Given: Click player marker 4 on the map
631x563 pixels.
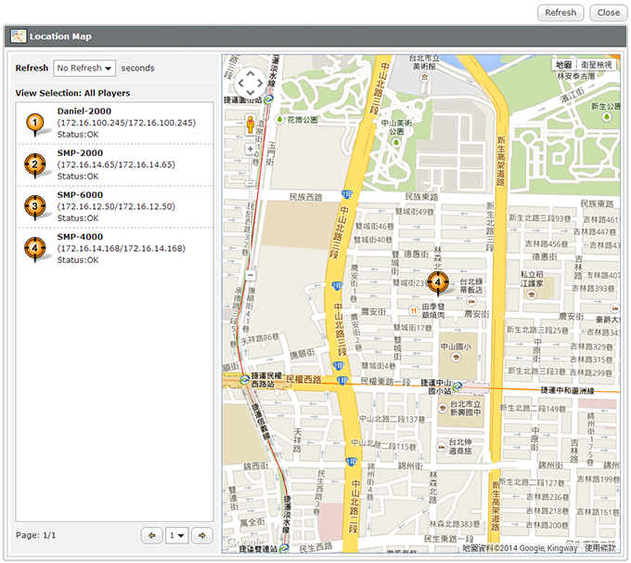Looking at the screenshot, I should pos(438,282).
